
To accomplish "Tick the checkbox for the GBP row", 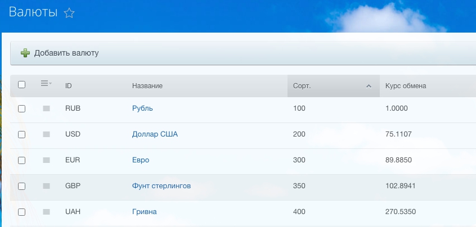I will 22,187.
